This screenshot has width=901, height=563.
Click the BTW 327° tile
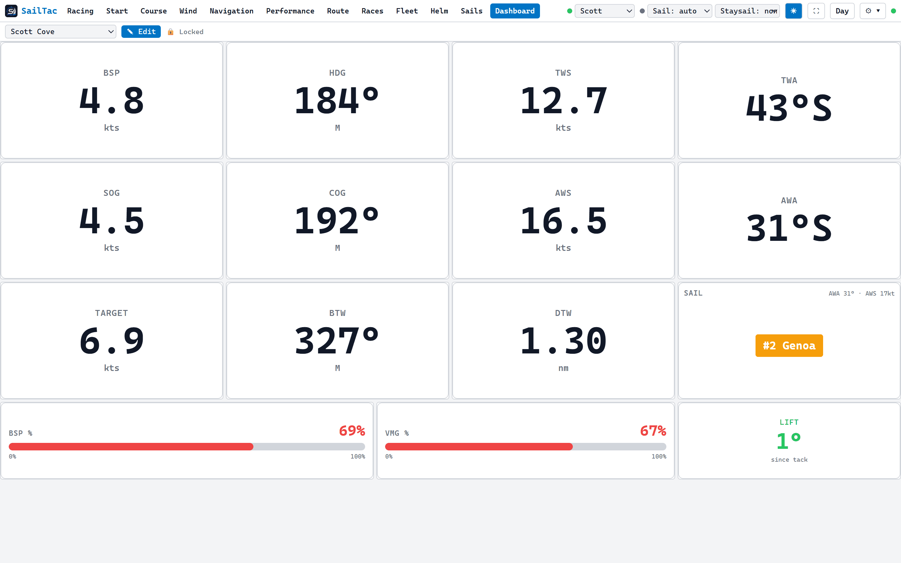pos(337,340)
